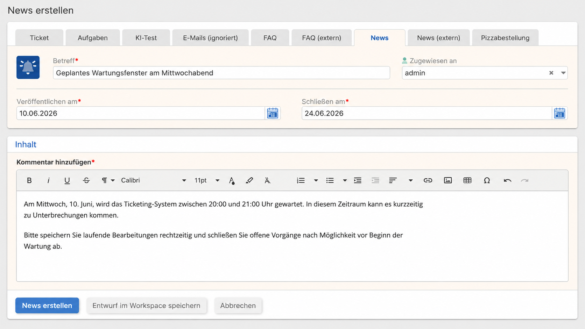Toggle bold formatting in editor toolbar
The image size is (585, 329).
point(29,180)
